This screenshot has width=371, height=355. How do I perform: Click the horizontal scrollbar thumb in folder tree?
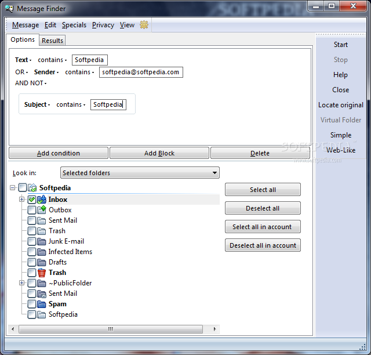pyautogui.click(x=111, y=329)
